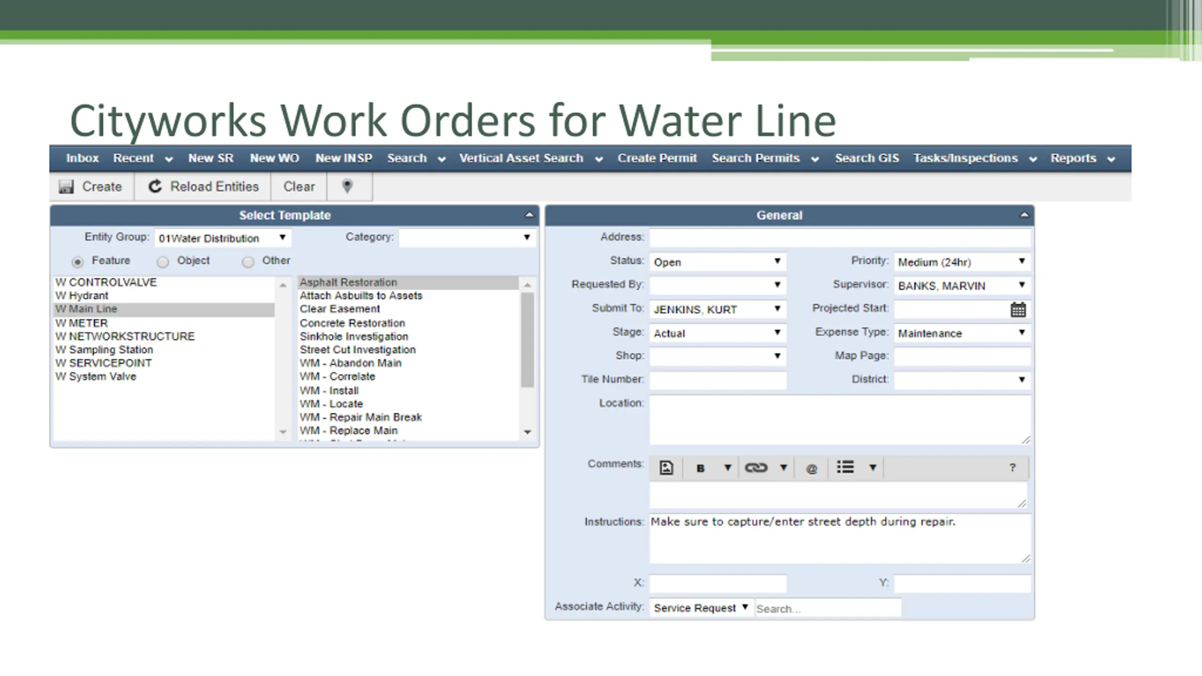
Task: Expand bold formatting options arrow
Action: tap(728, 468)
